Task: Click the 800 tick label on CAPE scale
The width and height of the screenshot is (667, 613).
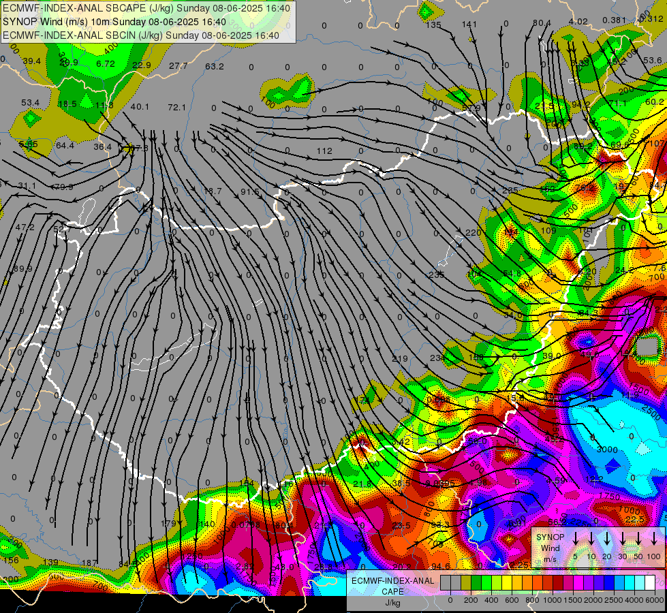Action: tap(532, 600)
